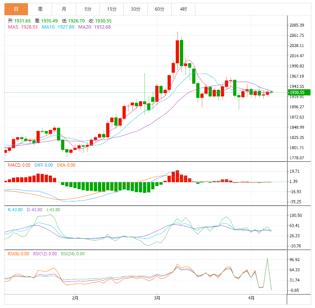Click the 2月 date axis label
Viewport: 315px width, 308px height.
pos(75,298)
